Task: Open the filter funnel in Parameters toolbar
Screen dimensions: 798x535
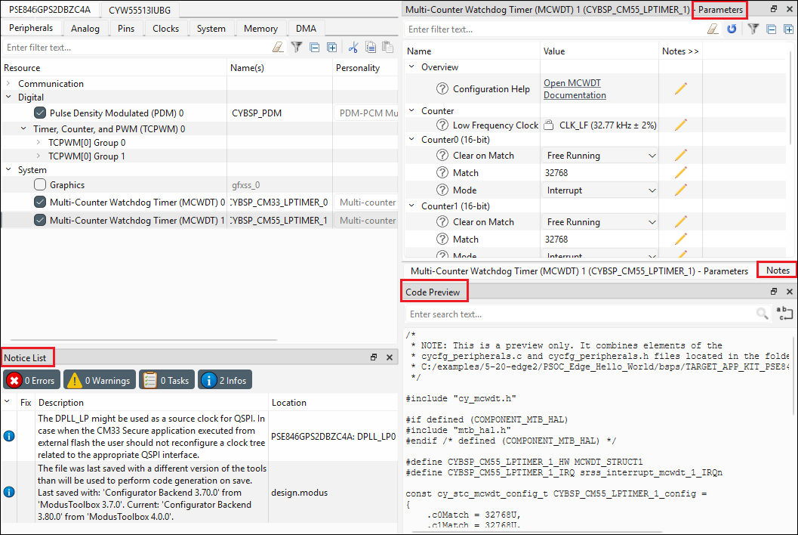Action: coord(753,29)
